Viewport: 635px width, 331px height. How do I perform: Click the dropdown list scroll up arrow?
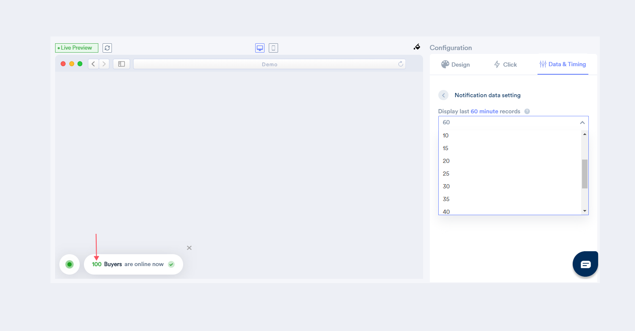[x=585, y=134]
